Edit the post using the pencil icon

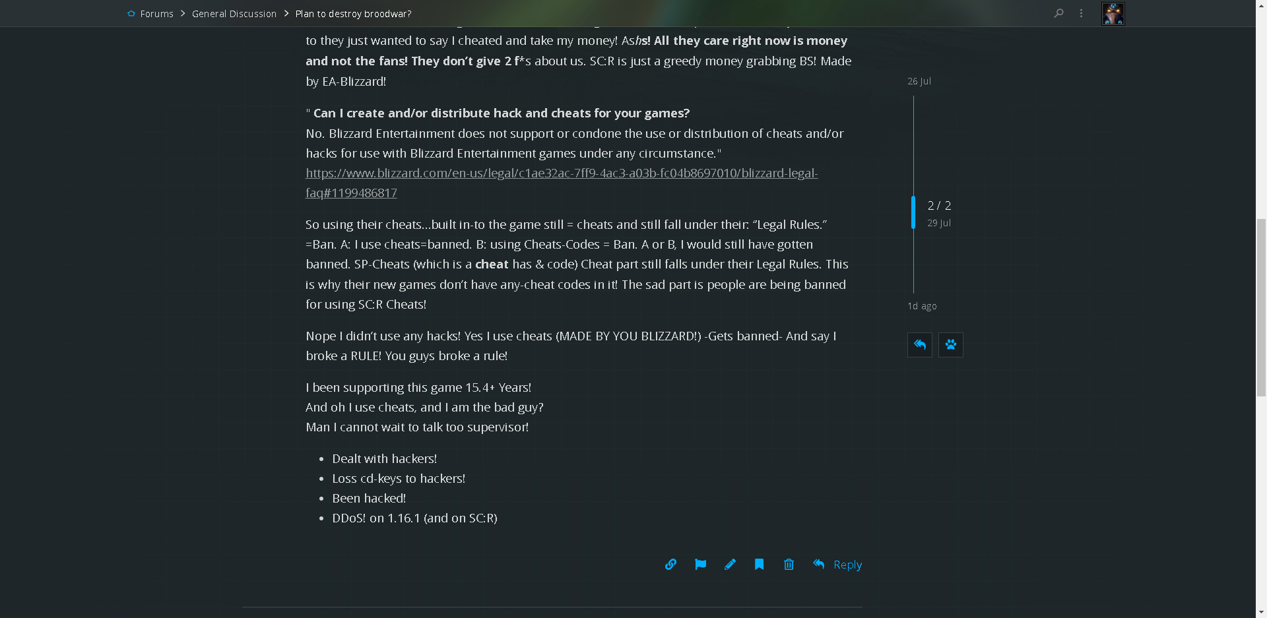[730, 565]
